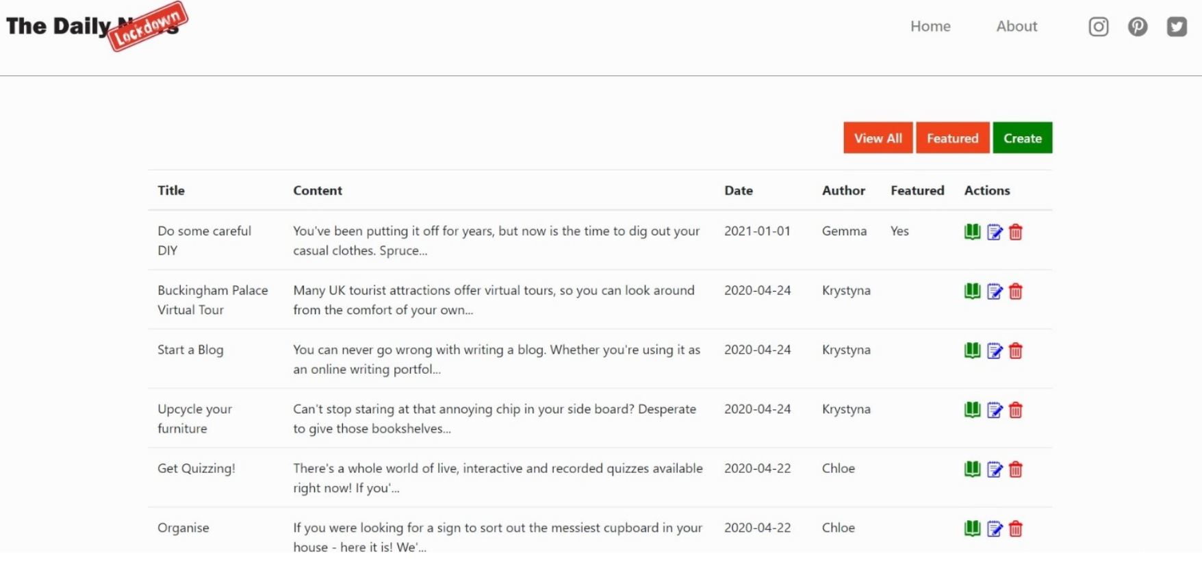The width and height of the screenshot is (1202, 564).
Task: Click the 'Yes' featured value
Action: (x=899, y=231)
